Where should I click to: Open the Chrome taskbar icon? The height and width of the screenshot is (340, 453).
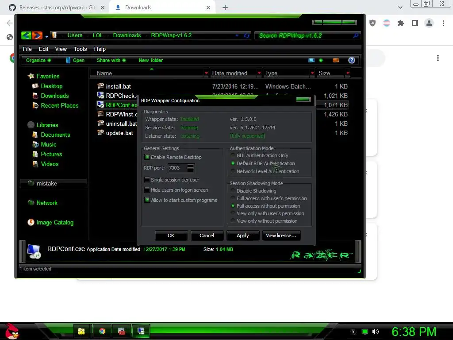(102, 331)
